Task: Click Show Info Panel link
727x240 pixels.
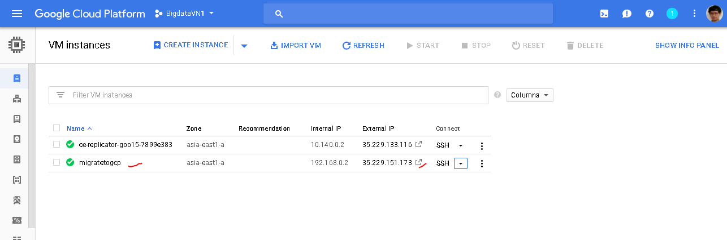Action: coord(687,46)
